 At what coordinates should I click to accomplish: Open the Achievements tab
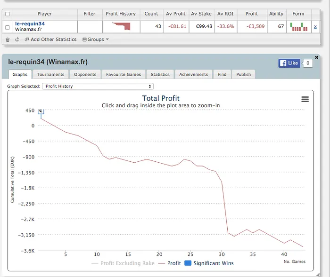click(194, 74)
